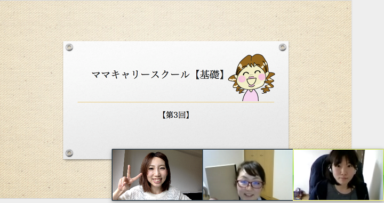Select the video of woman showing peace sign
Image resolution: width=384 pixels, height=203 pixels.
(x=157, y=175)
